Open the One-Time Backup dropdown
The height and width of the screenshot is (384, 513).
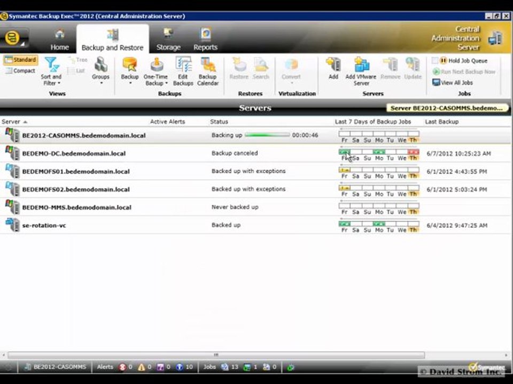pyautogui.click(x=156, y=71)
